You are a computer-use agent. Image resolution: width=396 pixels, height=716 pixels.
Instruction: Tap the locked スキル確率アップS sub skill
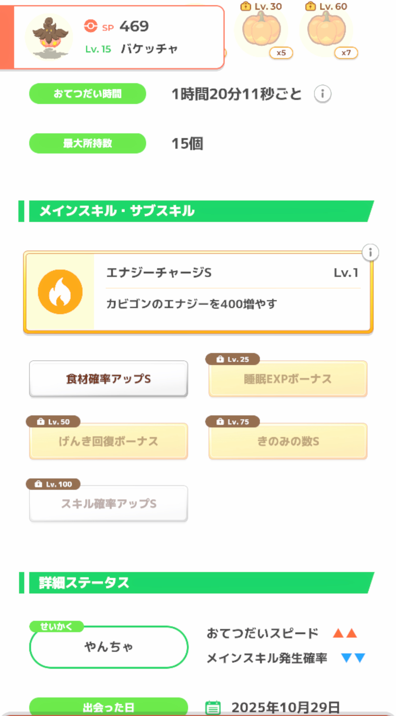(108, 503)
